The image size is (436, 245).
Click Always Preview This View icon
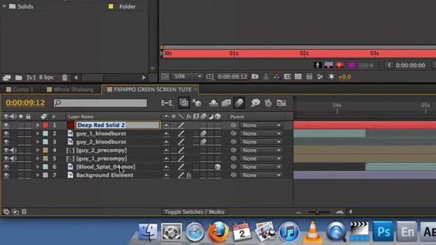pyautogui.click(x=165, y=76)
